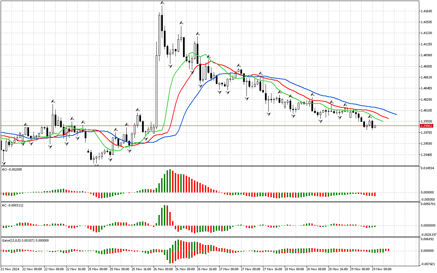
Task: Click the topmost fractal arrow above the price spike
Action: point(163,3)
